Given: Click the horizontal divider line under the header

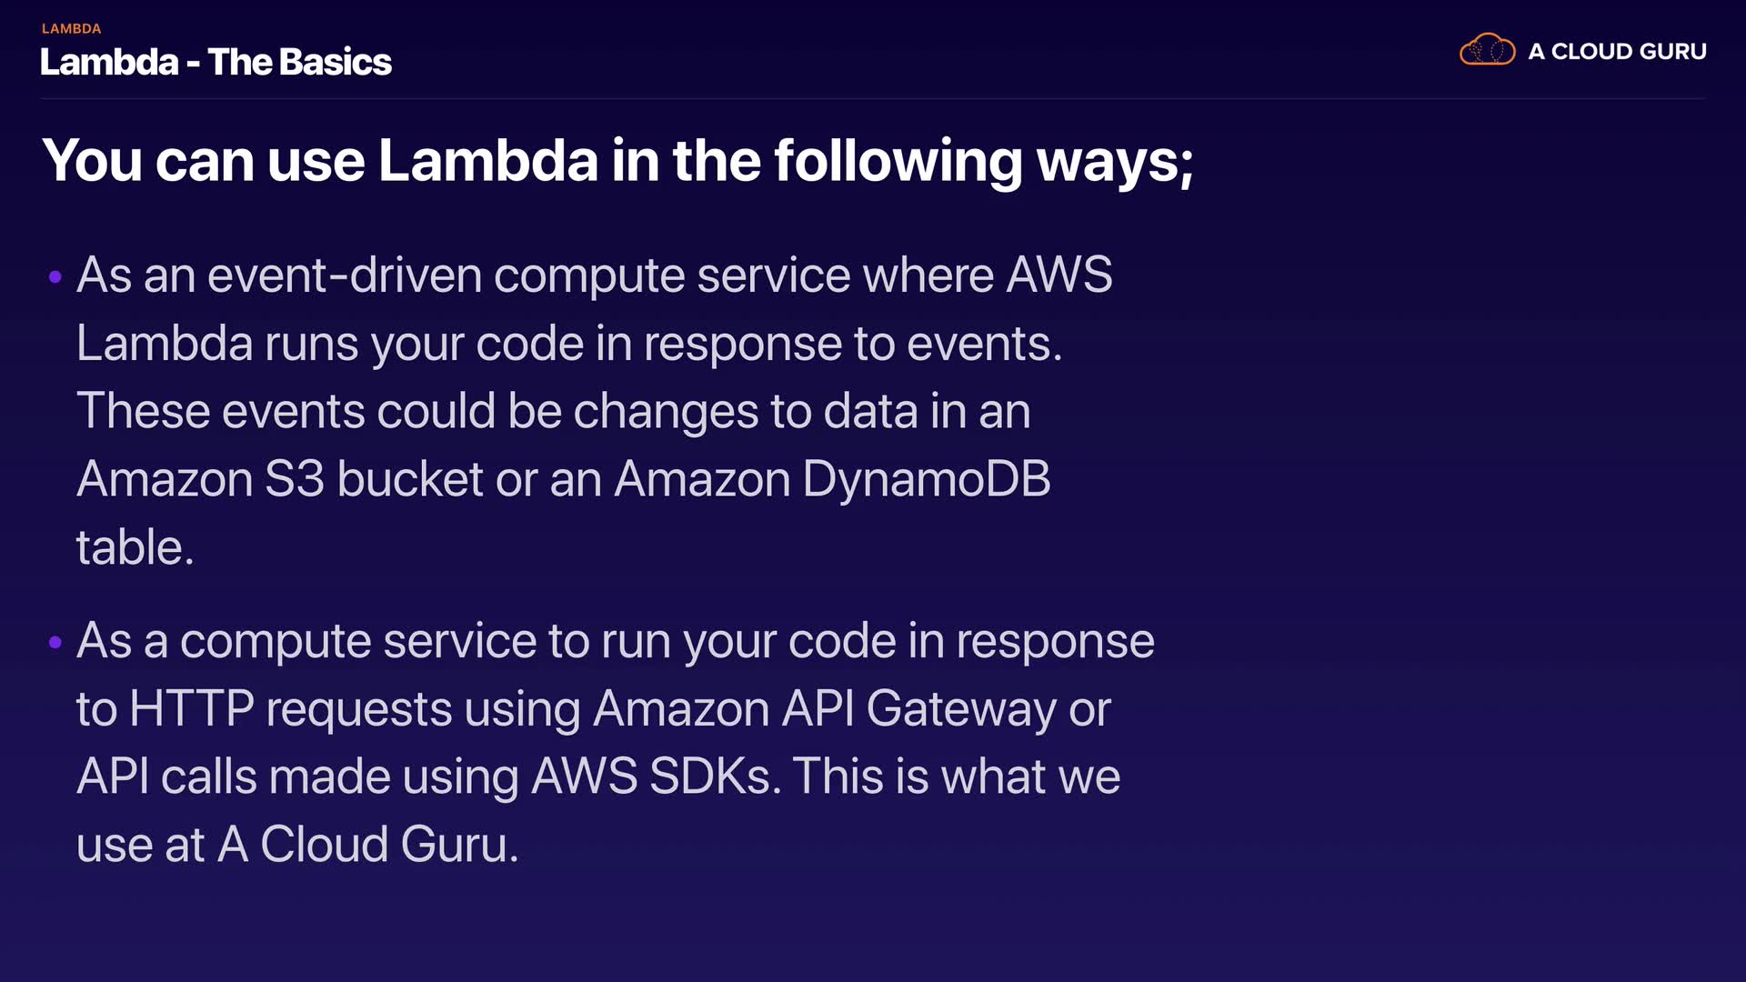Looking at the screenshot, I should pos(873,98).
